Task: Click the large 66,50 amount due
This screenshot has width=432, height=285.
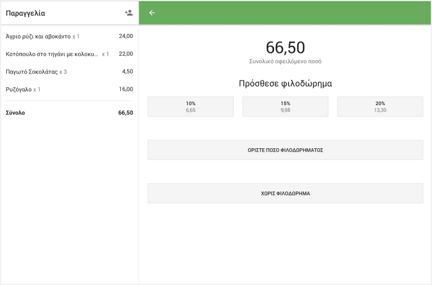Action: 285,48
